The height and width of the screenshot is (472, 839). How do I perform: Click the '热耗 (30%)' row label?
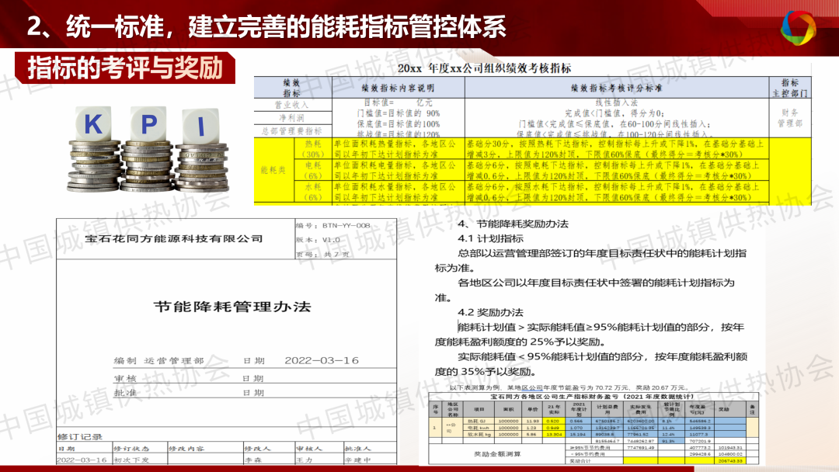[x=313, y=148]
